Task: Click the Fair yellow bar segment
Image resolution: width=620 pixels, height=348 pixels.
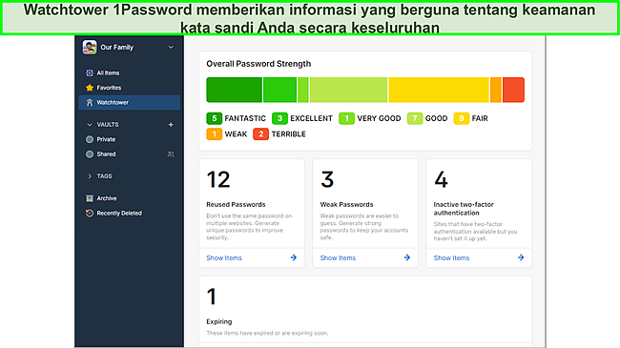Action: 439,90
